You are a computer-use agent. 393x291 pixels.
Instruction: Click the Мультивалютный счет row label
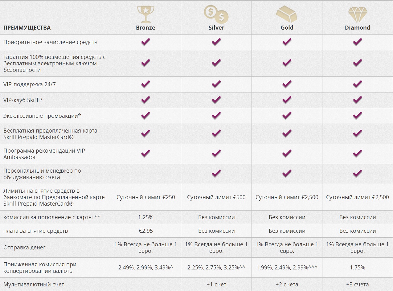tap(34, 285)
